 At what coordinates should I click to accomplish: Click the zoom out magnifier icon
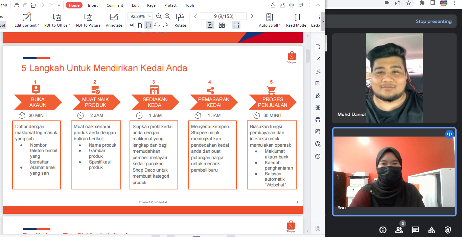(159, 16)
